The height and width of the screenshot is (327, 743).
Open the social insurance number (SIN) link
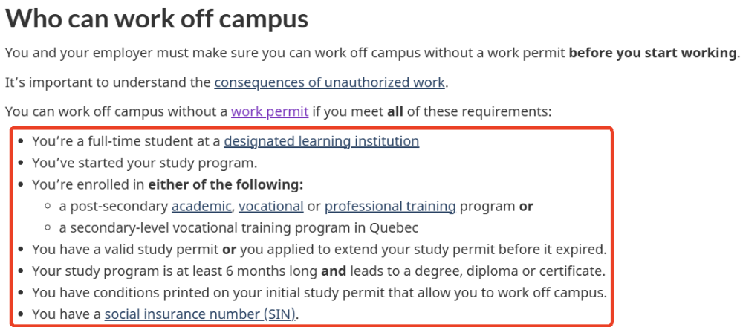pyautogui.click(x=200, y=314)
